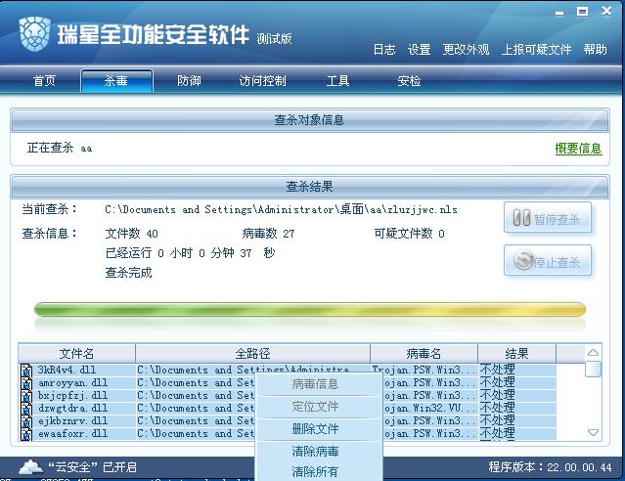Choose 清除所有 in the context menu
625x481 pixels.
318,472
